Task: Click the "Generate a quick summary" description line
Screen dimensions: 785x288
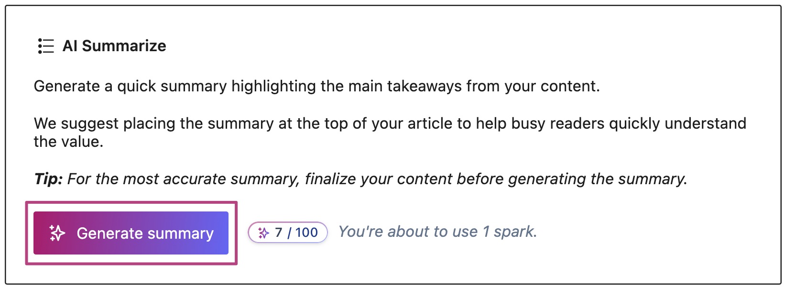Action: pos(316,86)
